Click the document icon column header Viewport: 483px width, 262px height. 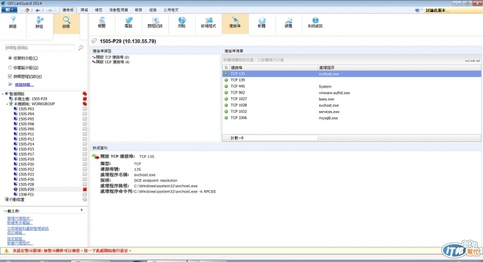(226, 68)
